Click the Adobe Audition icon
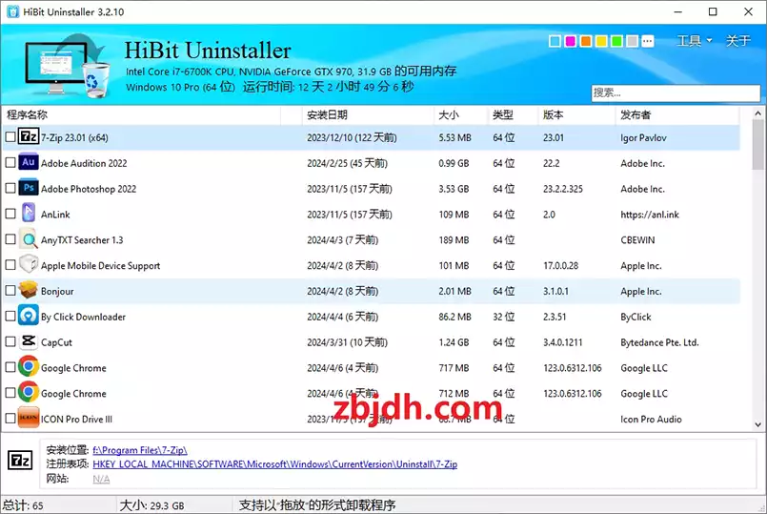The image size is (767, 514). [29, 162]
